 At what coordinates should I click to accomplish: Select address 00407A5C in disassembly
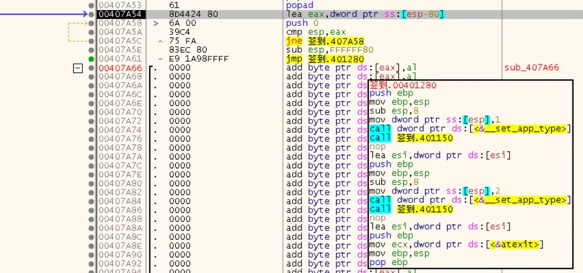tap(119, 41)
